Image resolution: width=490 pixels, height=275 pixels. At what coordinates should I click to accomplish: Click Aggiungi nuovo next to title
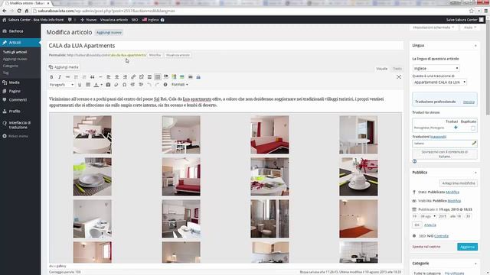click(109, 32)
